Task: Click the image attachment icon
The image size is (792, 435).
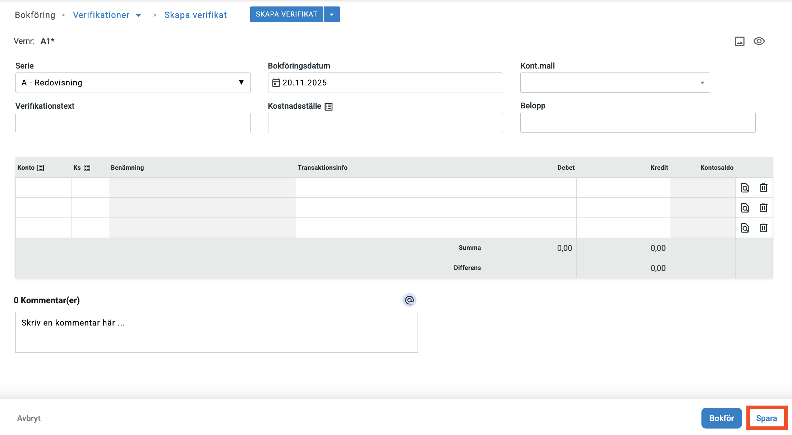Action: coord(740,41)
